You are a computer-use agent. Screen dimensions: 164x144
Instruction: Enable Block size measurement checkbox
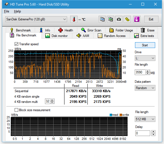(16, 110)
